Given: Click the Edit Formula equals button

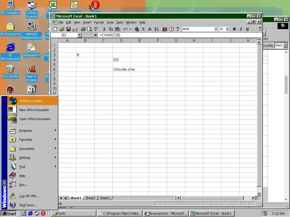Looking at the screenshot, I should pos(95,35).
